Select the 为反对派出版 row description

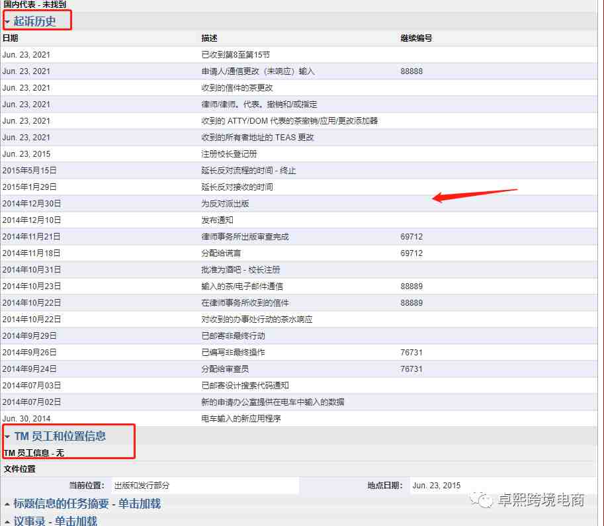(225, 204)
